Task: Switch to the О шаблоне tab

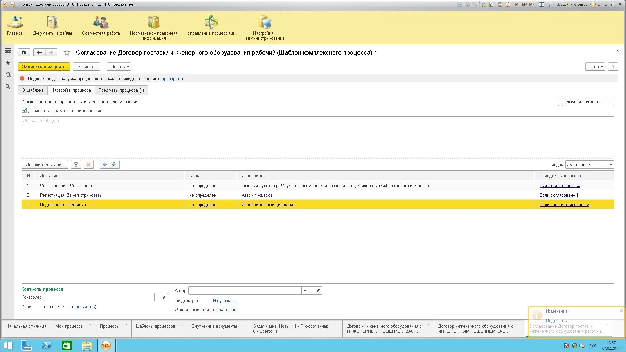Action: (33, 90)
